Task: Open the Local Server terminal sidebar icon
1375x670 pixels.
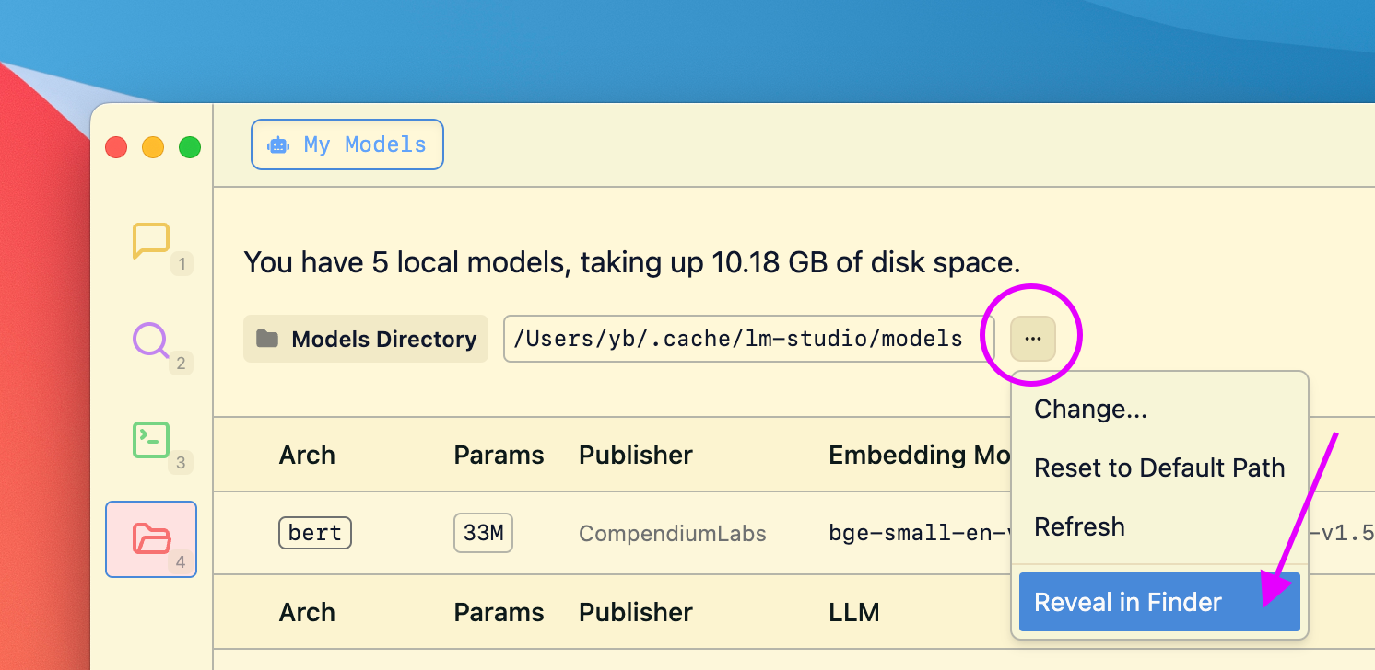Action: tap(151, 440)
